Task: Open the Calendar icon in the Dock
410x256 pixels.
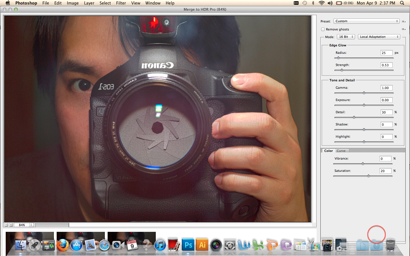Action: click(132, 245)
